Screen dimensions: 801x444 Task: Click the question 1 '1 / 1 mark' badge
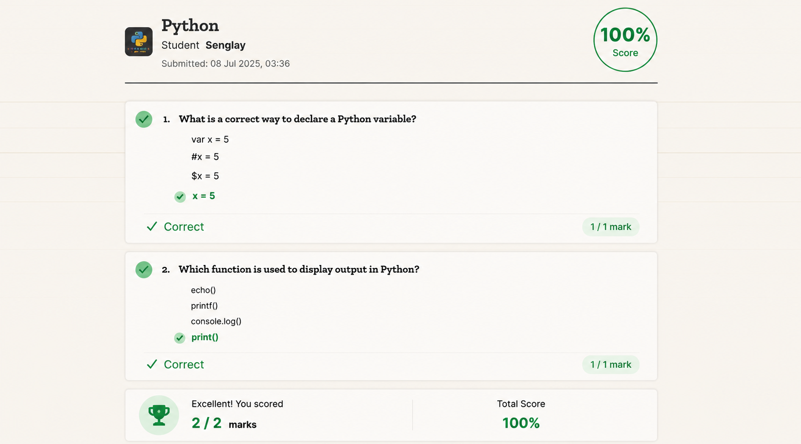coord(610,227)
